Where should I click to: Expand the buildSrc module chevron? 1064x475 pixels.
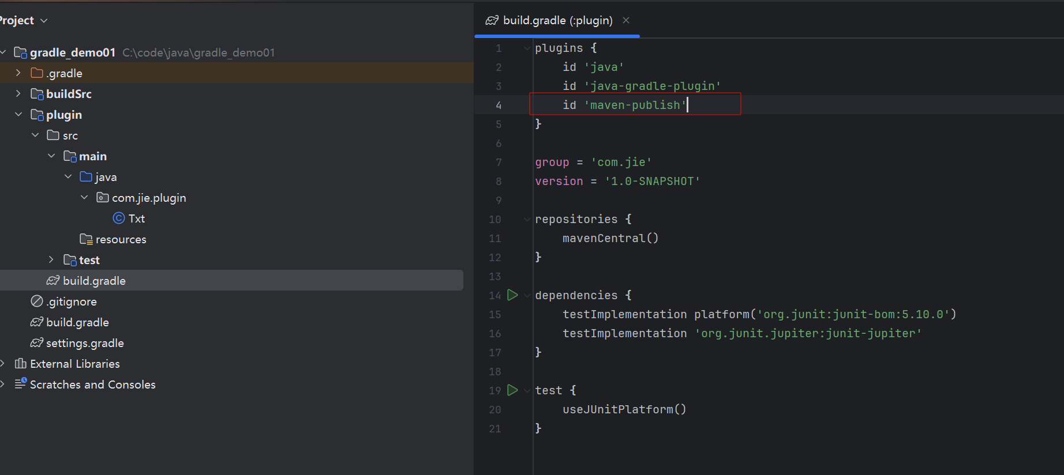(x=18, y=93)
